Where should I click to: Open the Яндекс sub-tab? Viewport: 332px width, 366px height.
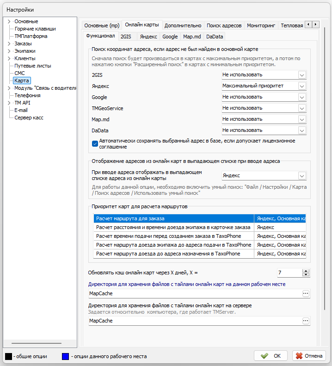pyautogui.click(x=148, y=37)
